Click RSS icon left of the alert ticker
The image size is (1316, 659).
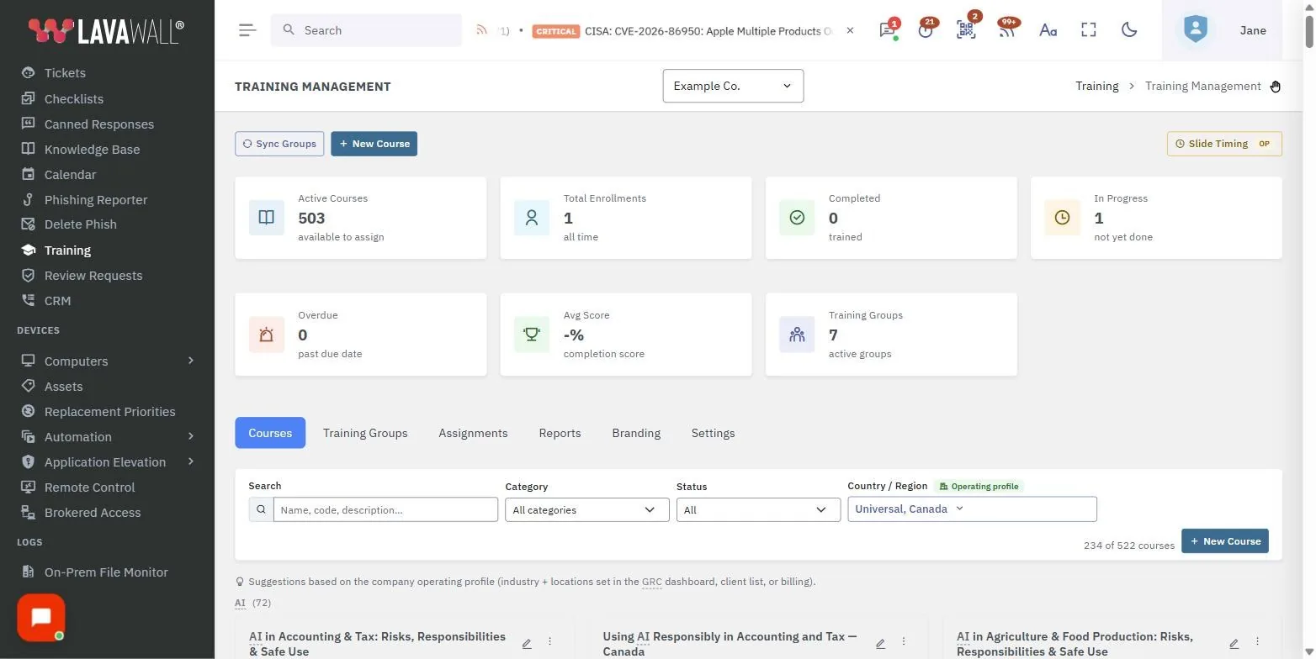pos(481,30)
